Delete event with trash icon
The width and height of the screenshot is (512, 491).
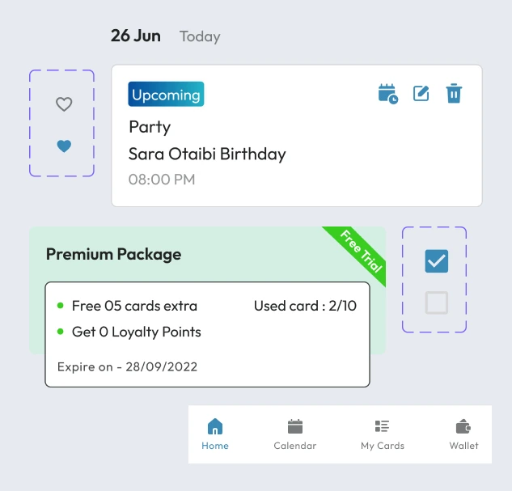[454, 94]
